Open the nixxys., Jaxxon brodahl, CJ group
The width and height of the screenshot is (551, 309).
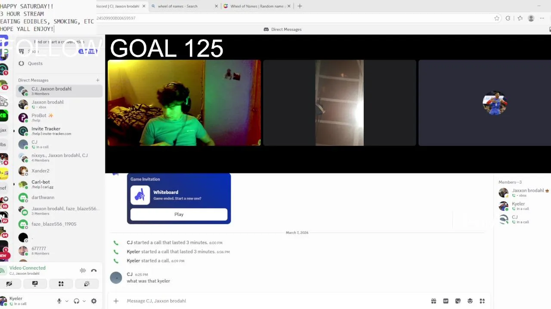59,158
